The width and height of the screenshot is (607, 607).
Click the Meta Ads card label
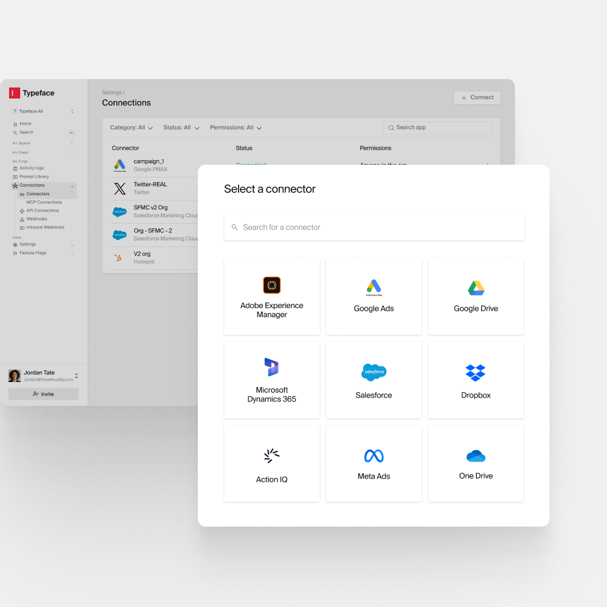[374, 476]
